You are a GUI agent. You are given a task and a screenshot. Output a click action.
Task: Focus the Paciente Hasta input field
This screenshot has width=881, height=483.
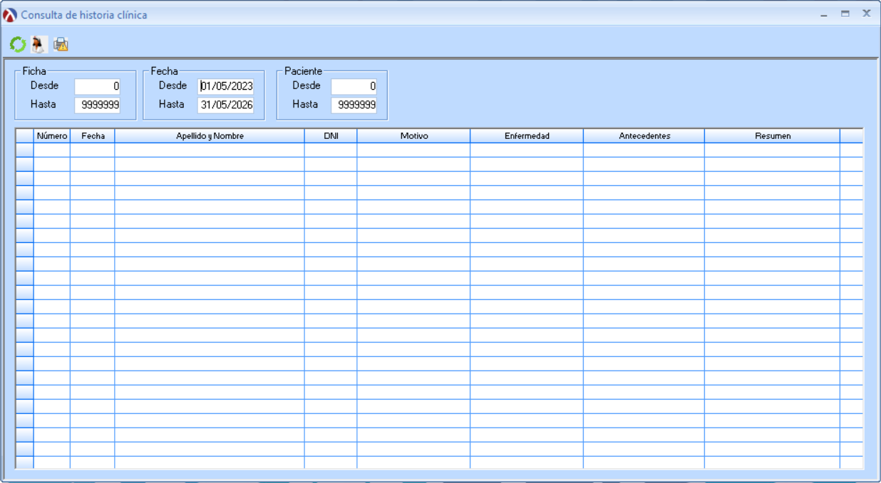[x=354, y=105]
